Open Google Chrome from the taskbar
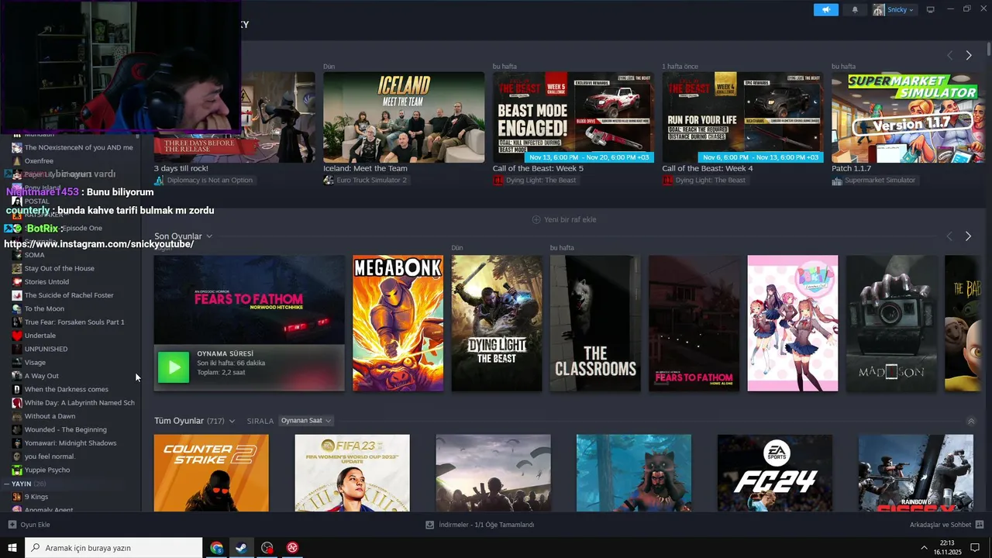 click(216, 548)
